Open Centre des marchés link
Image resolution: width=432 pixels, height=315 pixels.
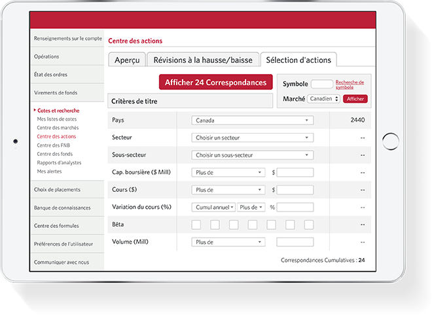[x=58, y=128]
